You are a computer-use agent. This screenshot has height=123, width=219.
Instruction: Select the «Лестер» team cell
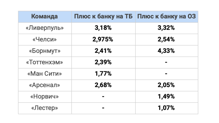click(x=45, y=108)
